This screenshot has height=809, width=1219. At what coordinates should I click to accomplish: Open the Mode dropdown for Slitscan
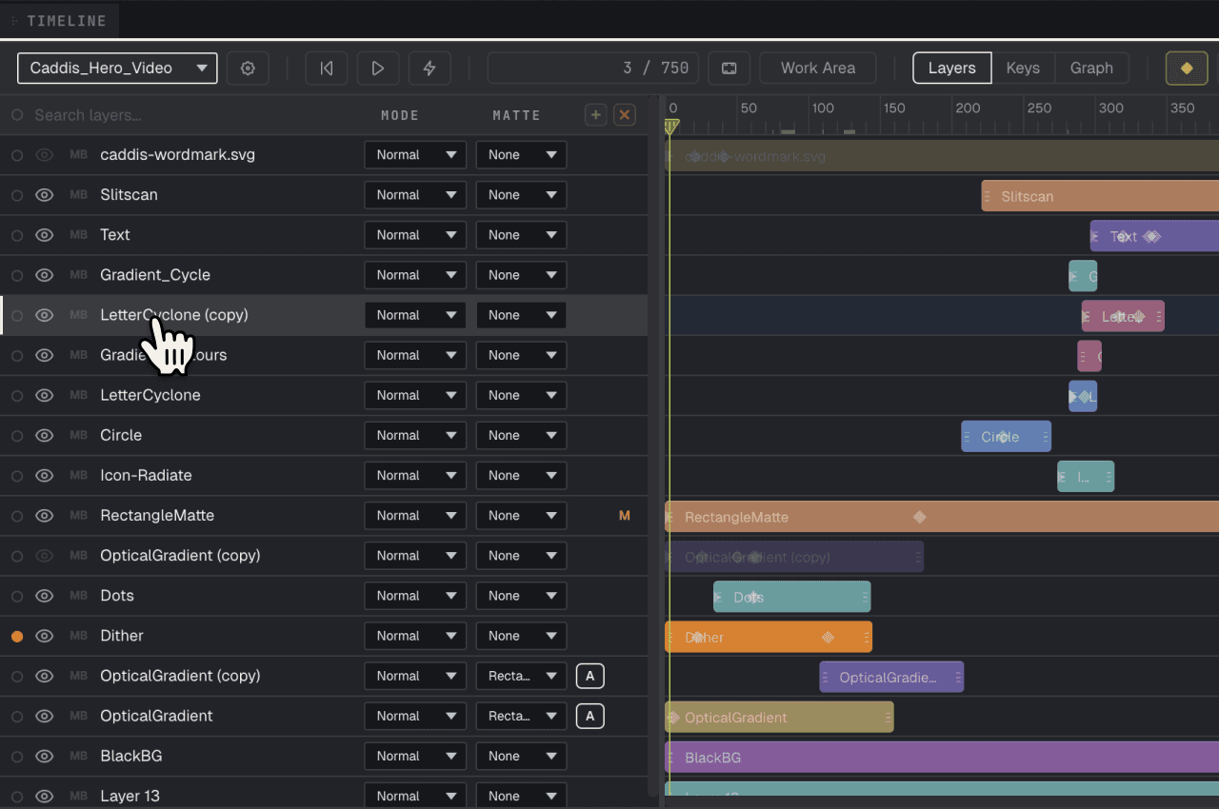point(415,195)
